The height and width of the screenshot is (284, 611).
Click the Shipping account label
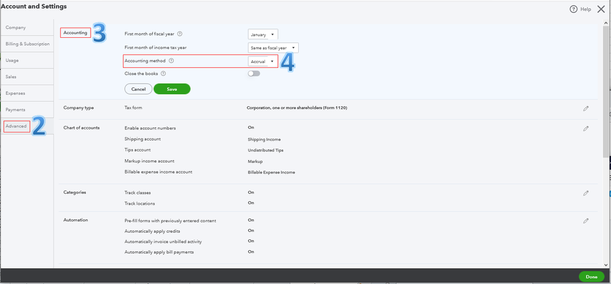coord(143,139)
